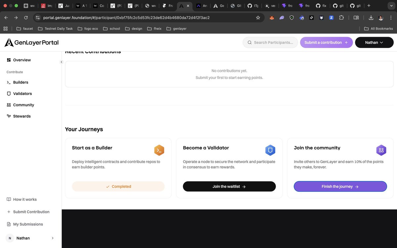The height and width of the screenshot is (248, 397).
Task: Click the 'Your Journeys' heading
Action: (84, 129)
